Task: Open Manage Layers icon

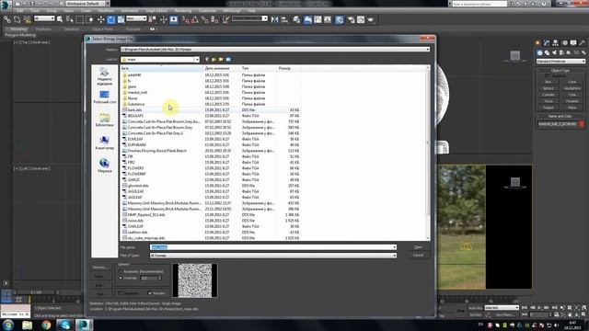Action: 296,19
